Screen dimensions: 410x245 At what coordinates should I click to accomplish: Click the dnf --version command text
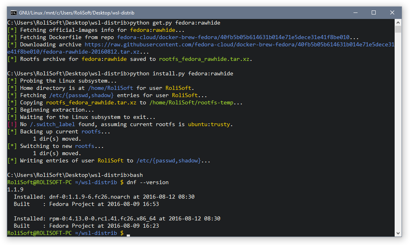[148, 182]
